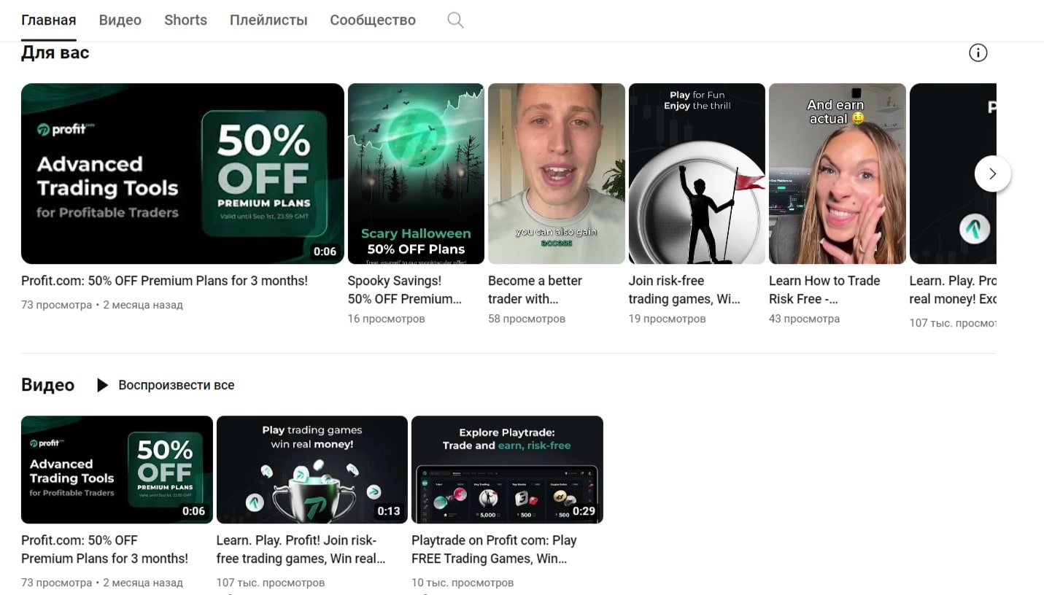
Task: Click the Видео section heading
Action: pos(47,385)
